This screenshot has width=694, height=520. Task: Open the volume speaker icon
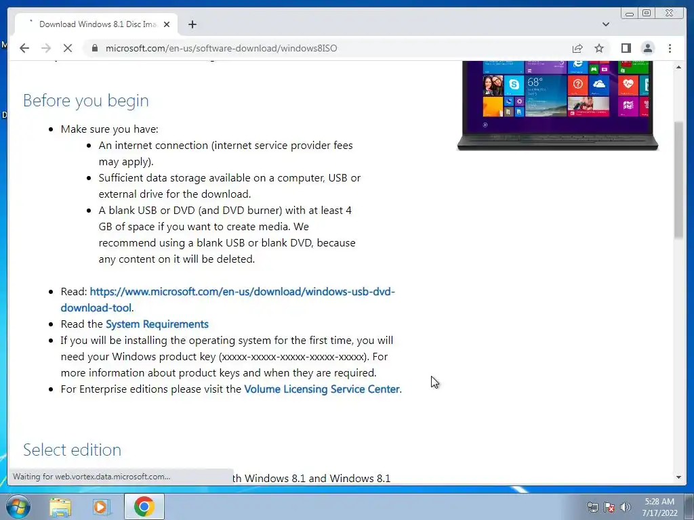[x=625, y=507]
